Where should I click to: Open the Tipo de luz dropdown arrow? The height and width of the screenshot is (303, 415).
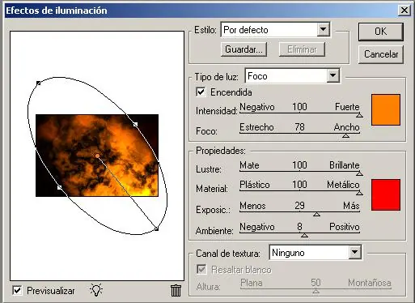click(333, 75)
